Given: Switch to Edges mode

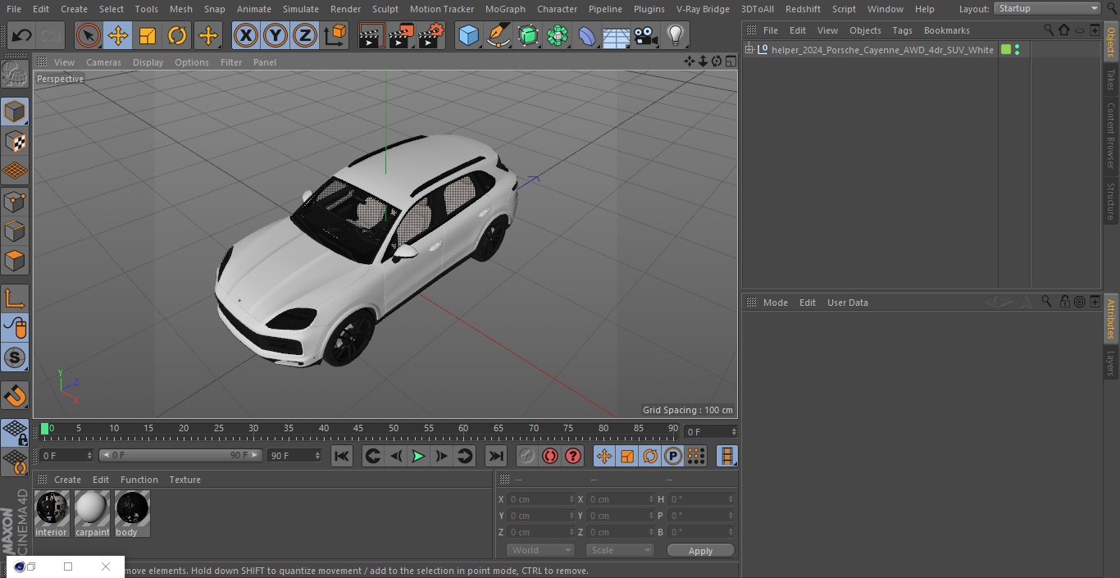Looking at the screenshot, I should (x=15, y=231).
